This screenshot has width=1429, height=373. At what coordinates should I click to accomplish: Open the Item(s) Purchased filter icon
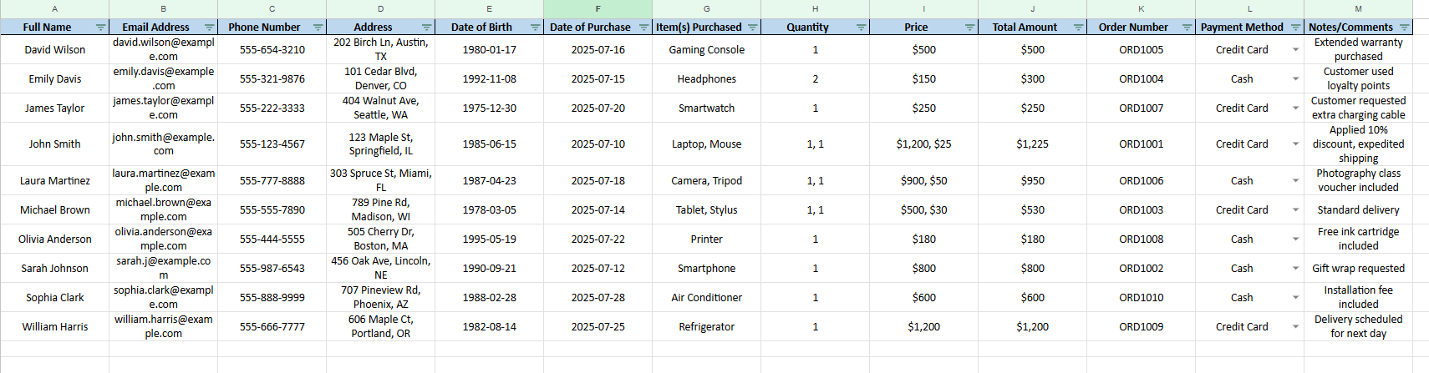pos(753,28)
